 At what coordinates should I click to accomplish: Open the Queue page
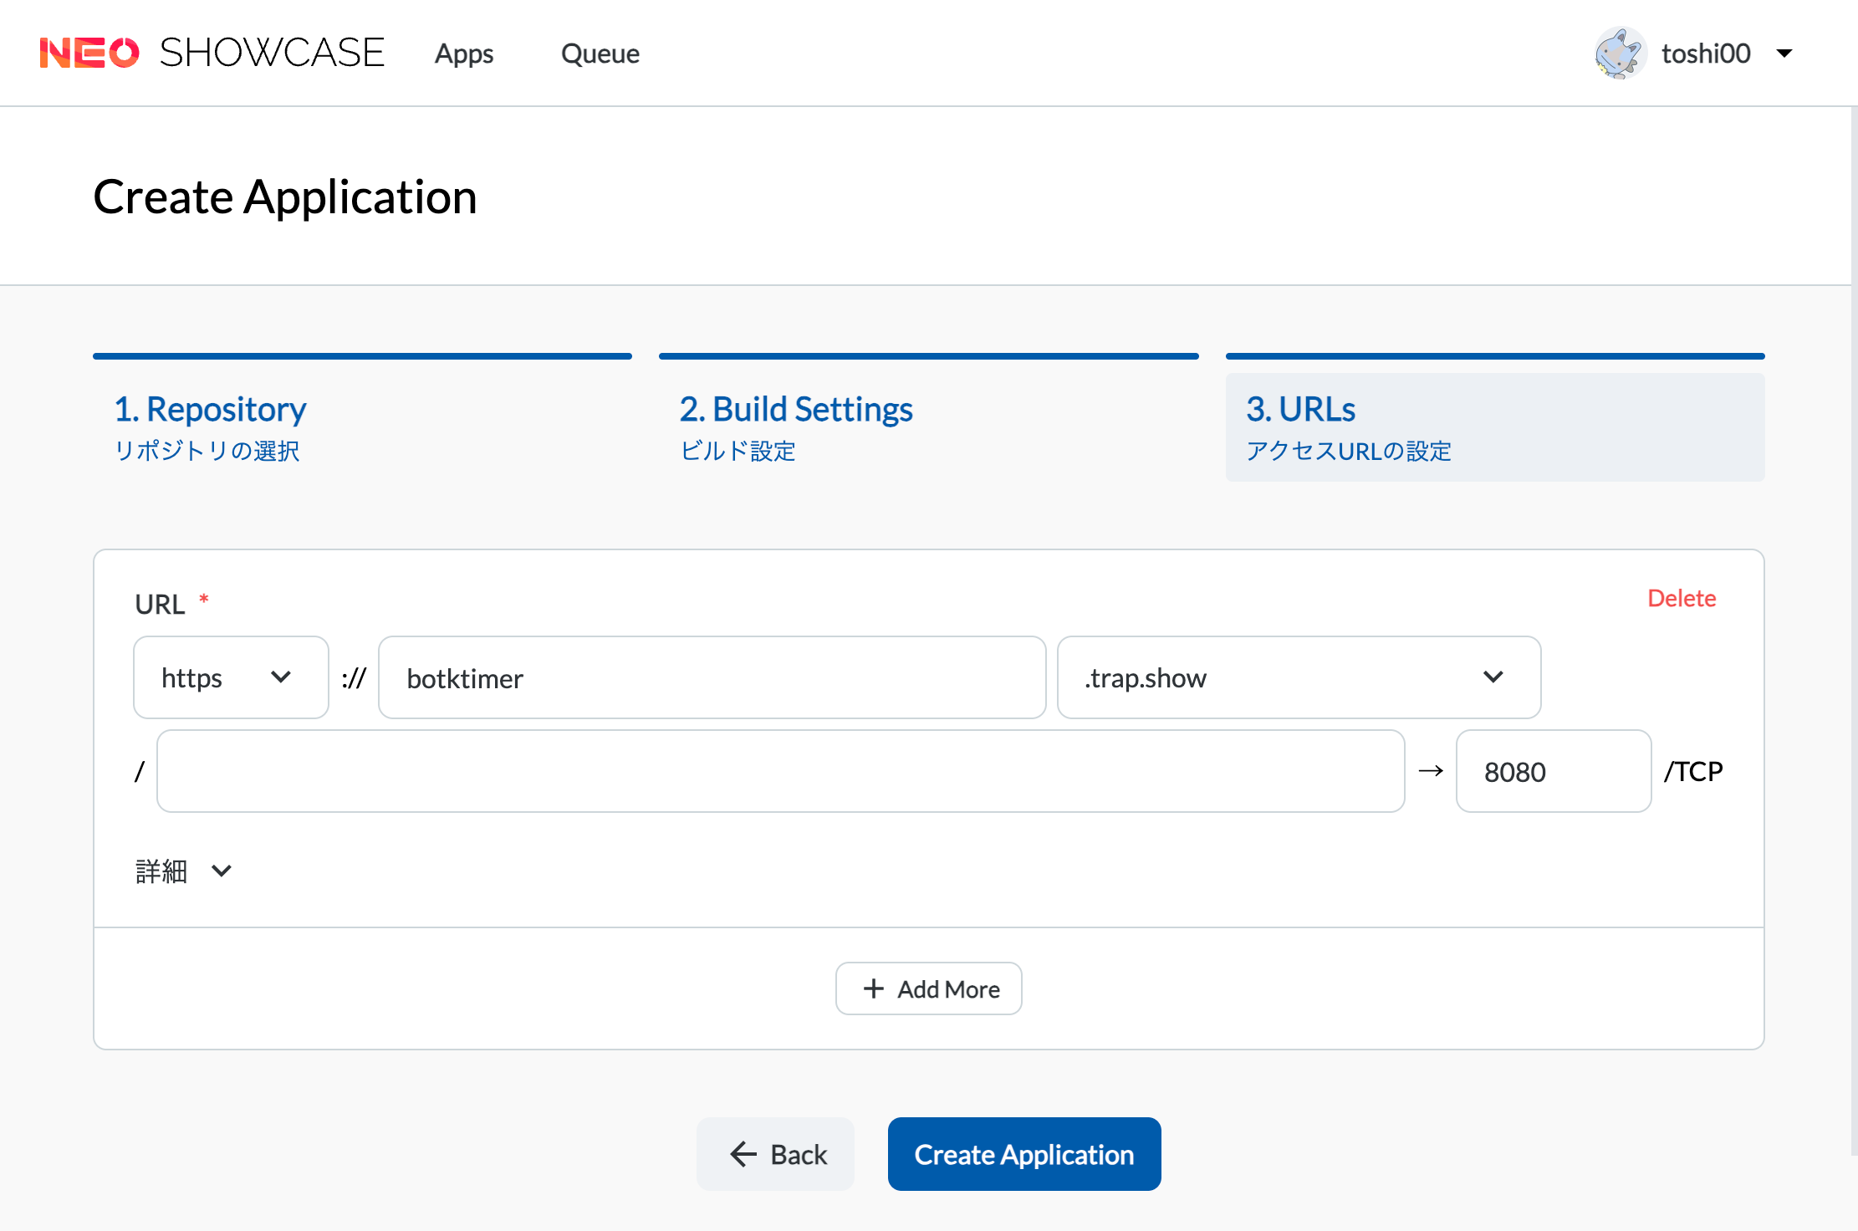pyautogui.click(x=600, y=54)
